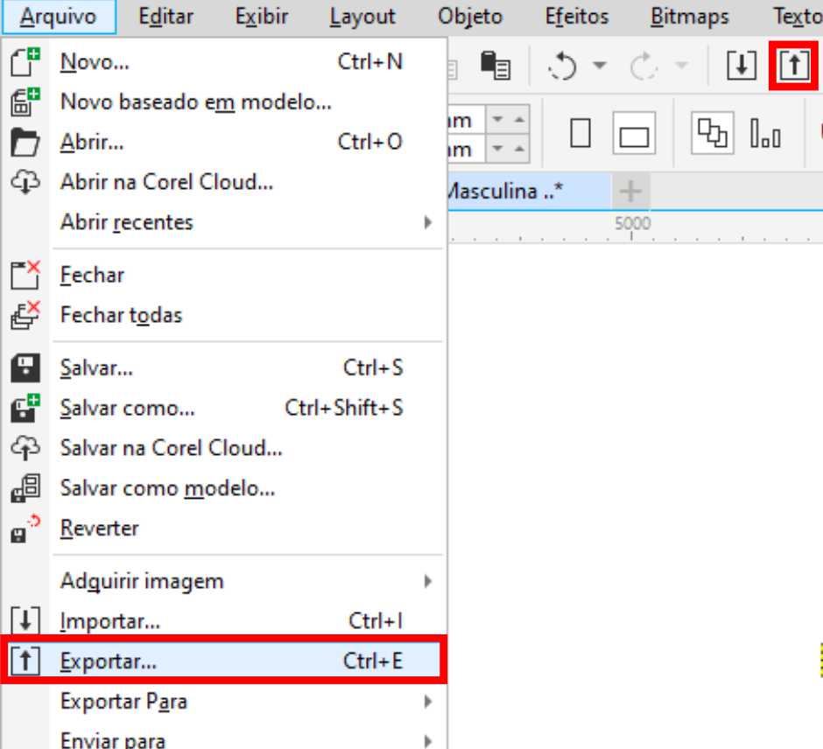Expand the Exportar Para submenu
823x749 pixels.
point(427,702)
